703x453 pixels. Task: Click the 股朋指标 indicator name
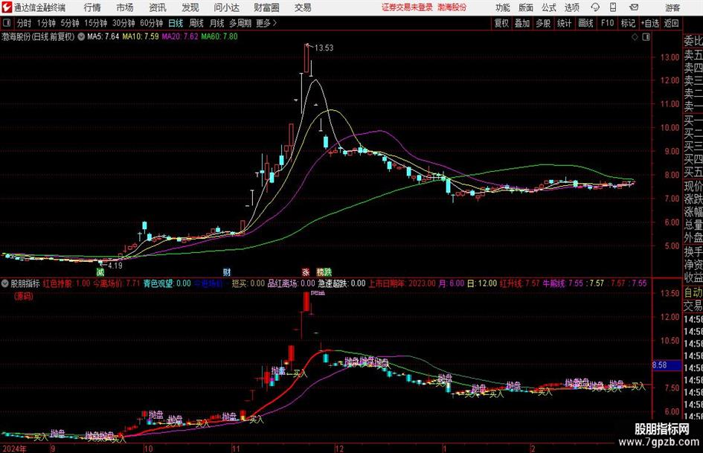click(25, 283)
